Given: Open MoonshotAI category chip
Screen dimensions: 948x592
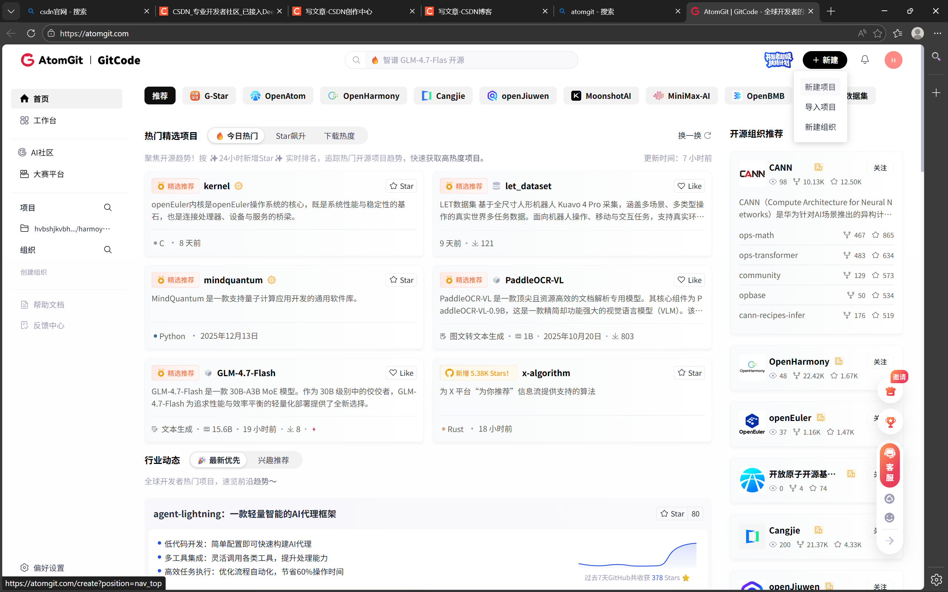Looking at the screenshot, I should coord(601,96).
